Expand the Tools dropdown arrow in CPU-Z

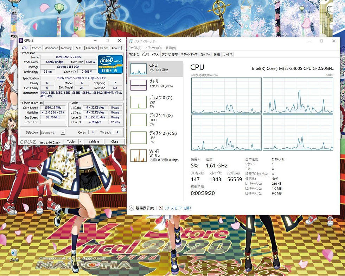(81, 141)
